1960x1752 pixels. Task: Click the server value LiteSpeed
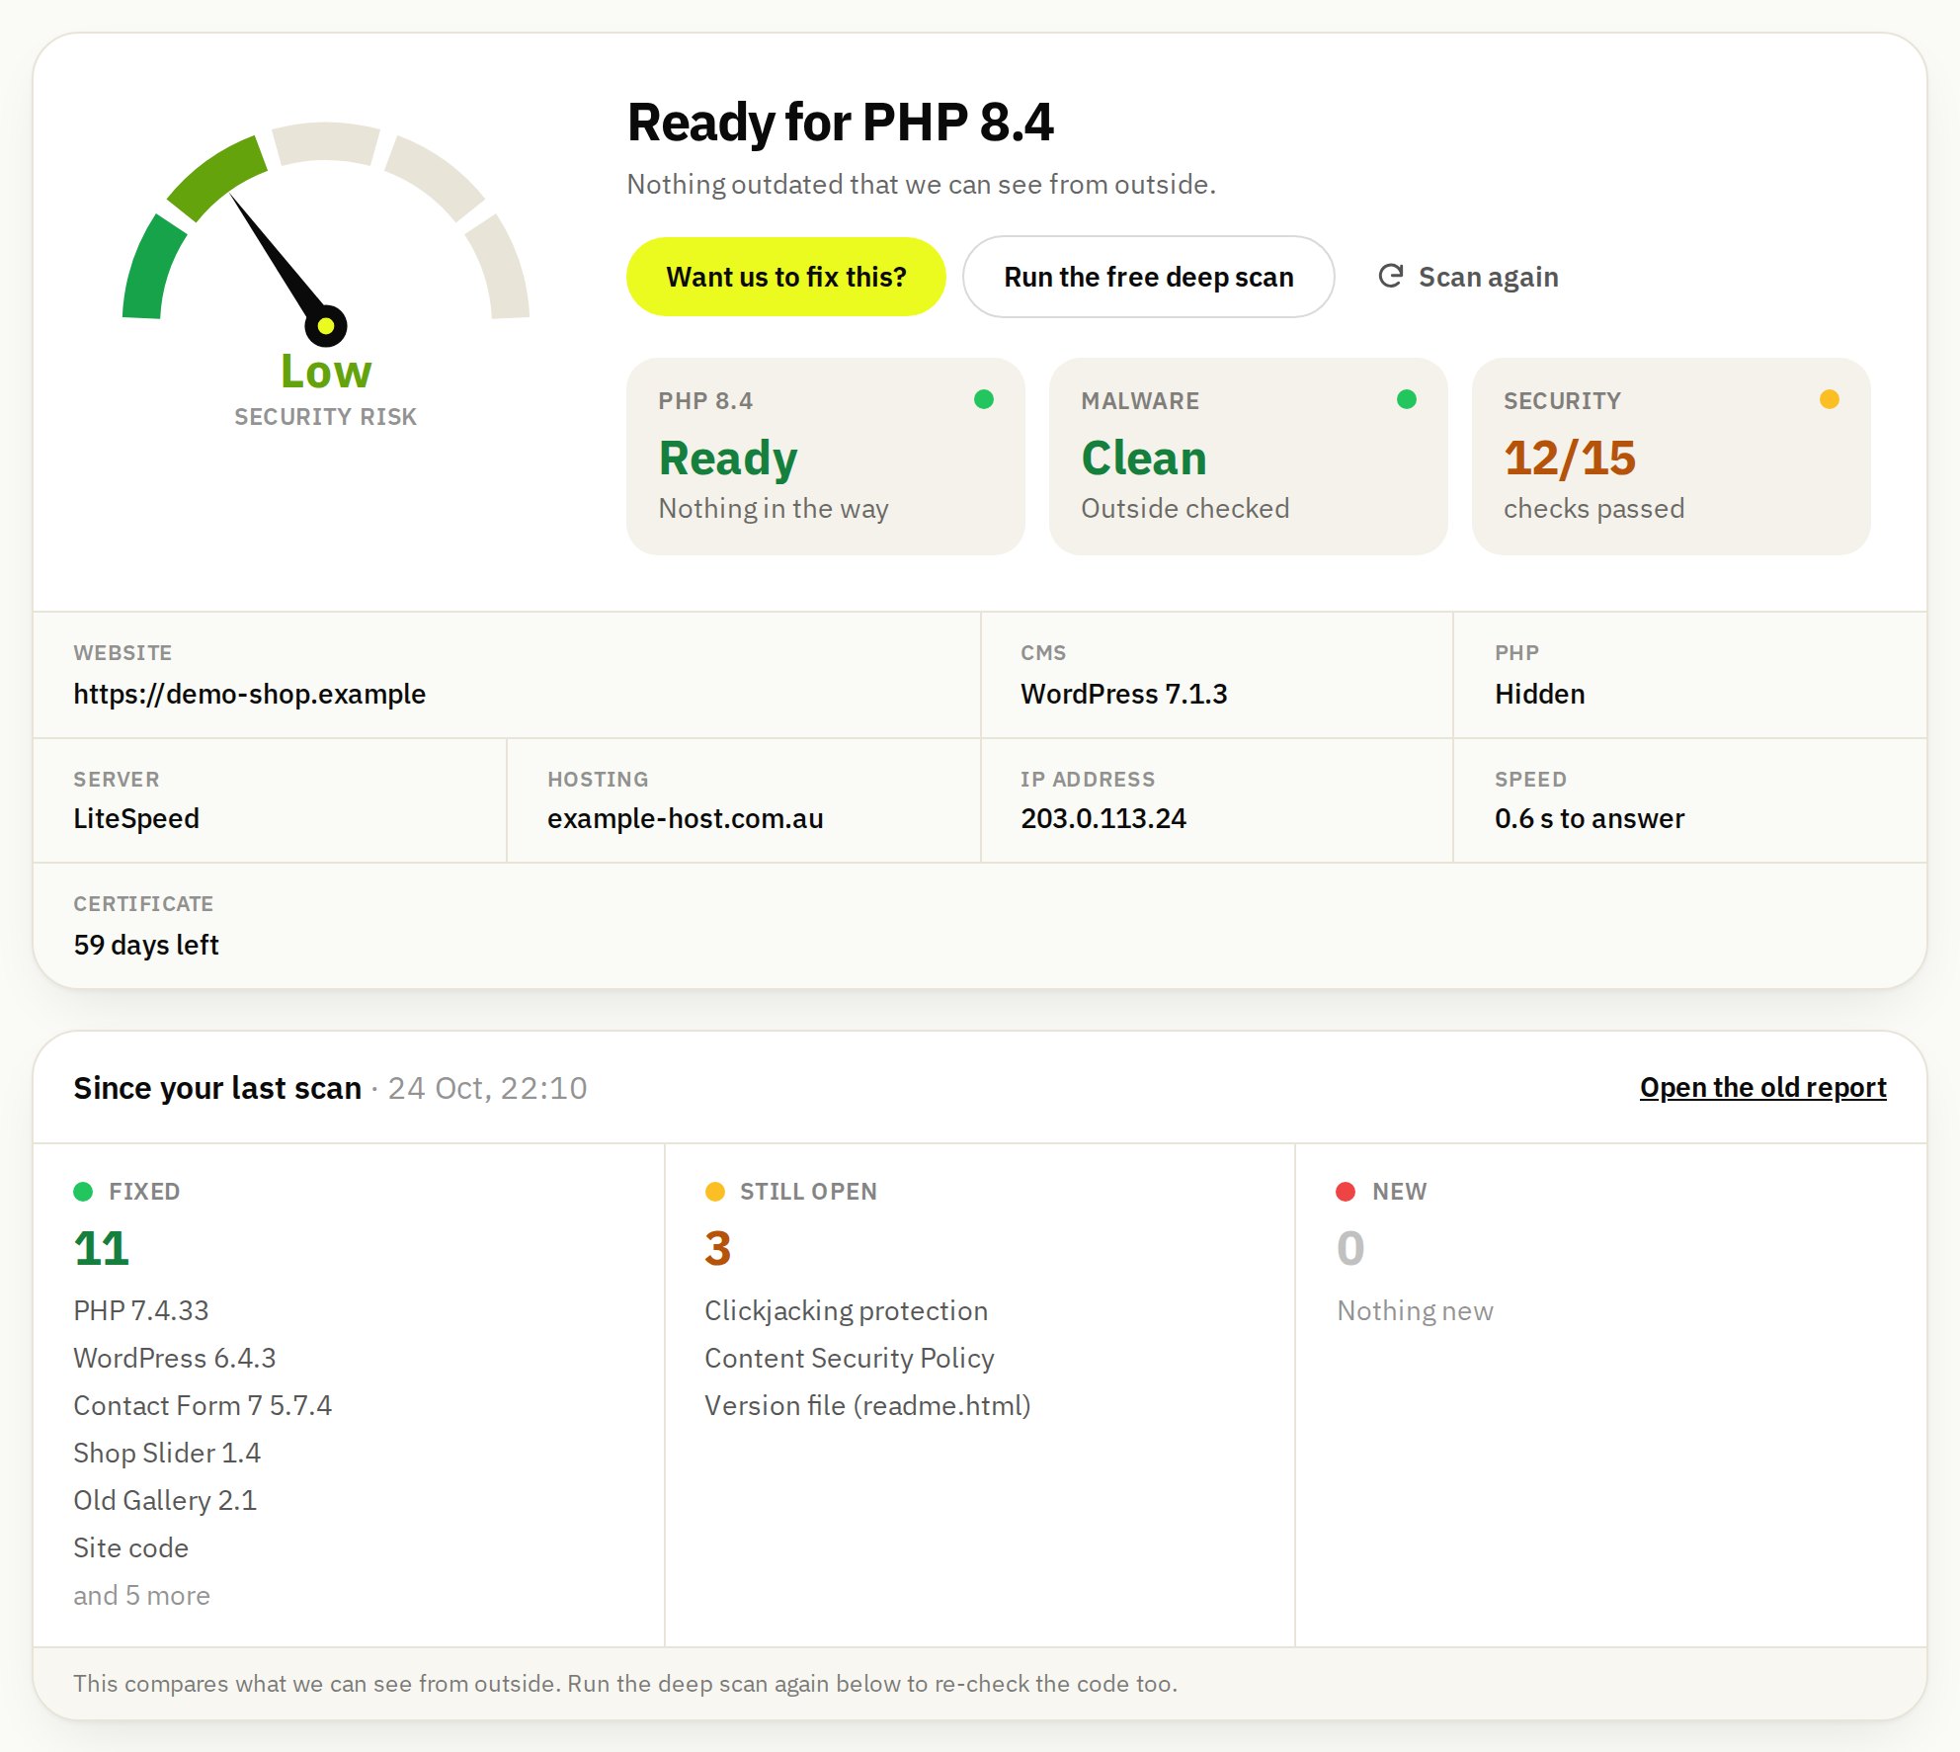(x=136, y=818)
